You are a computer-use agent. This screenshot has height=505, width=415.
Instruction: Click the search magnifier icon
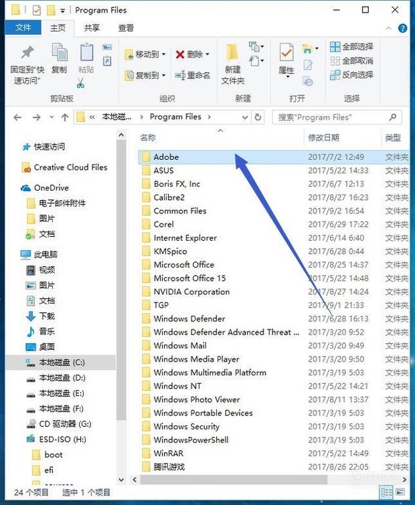[x=392, y=117]
